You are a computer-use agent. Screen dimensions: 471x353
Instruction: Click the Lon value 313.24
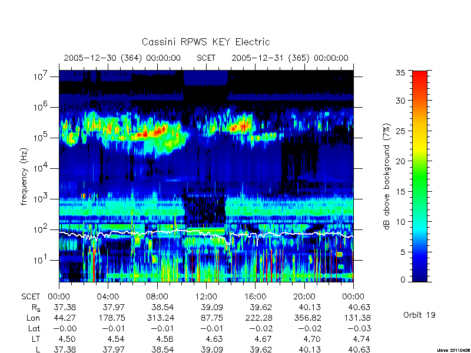click(161, 318)
